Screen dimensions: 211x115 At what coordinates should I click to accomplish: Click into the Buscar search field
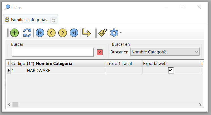(53, 52)
